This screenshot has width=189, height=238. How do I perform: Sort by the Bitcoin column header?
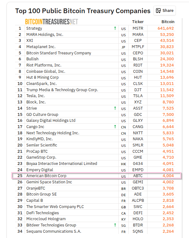click(x=168, y=22)
